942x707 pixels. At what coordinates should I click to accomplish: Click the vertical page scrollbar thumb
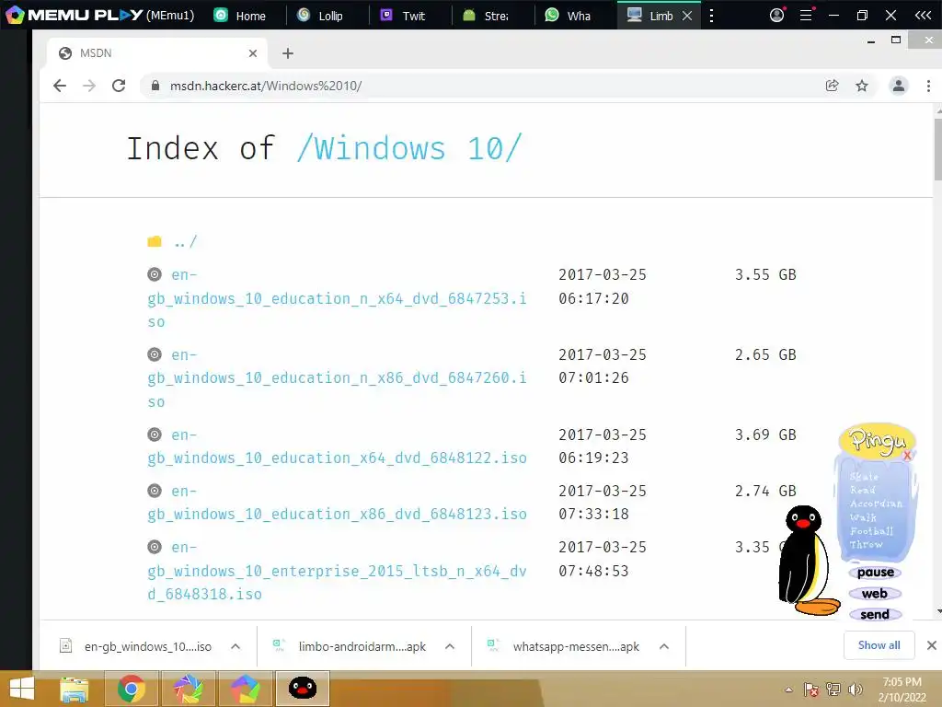[x=937, y=148]
